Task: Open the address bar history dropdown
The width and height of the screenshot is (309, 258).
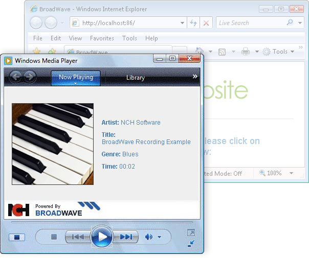Action: pos(182,23)
